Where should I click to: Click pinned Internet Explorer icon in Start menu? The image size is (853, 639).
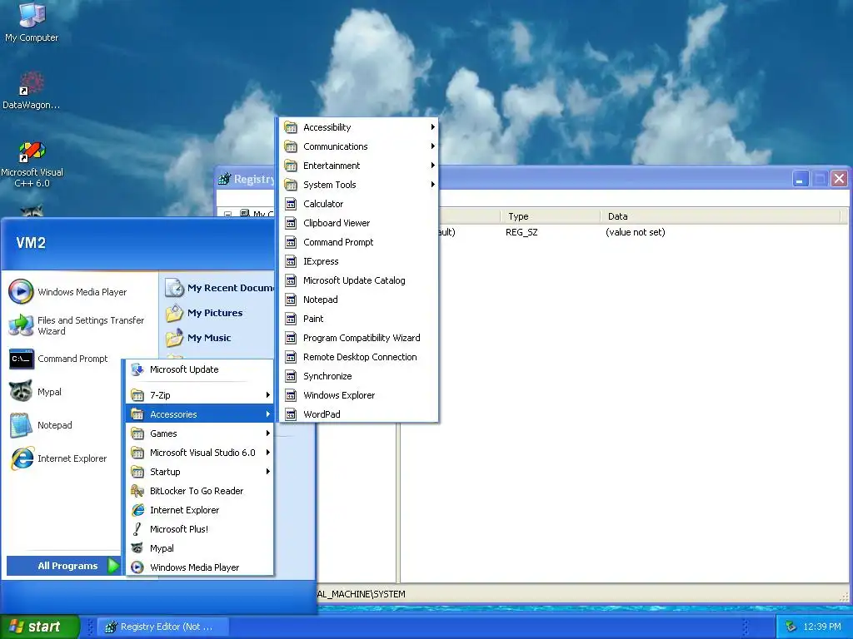click(21, 458)
